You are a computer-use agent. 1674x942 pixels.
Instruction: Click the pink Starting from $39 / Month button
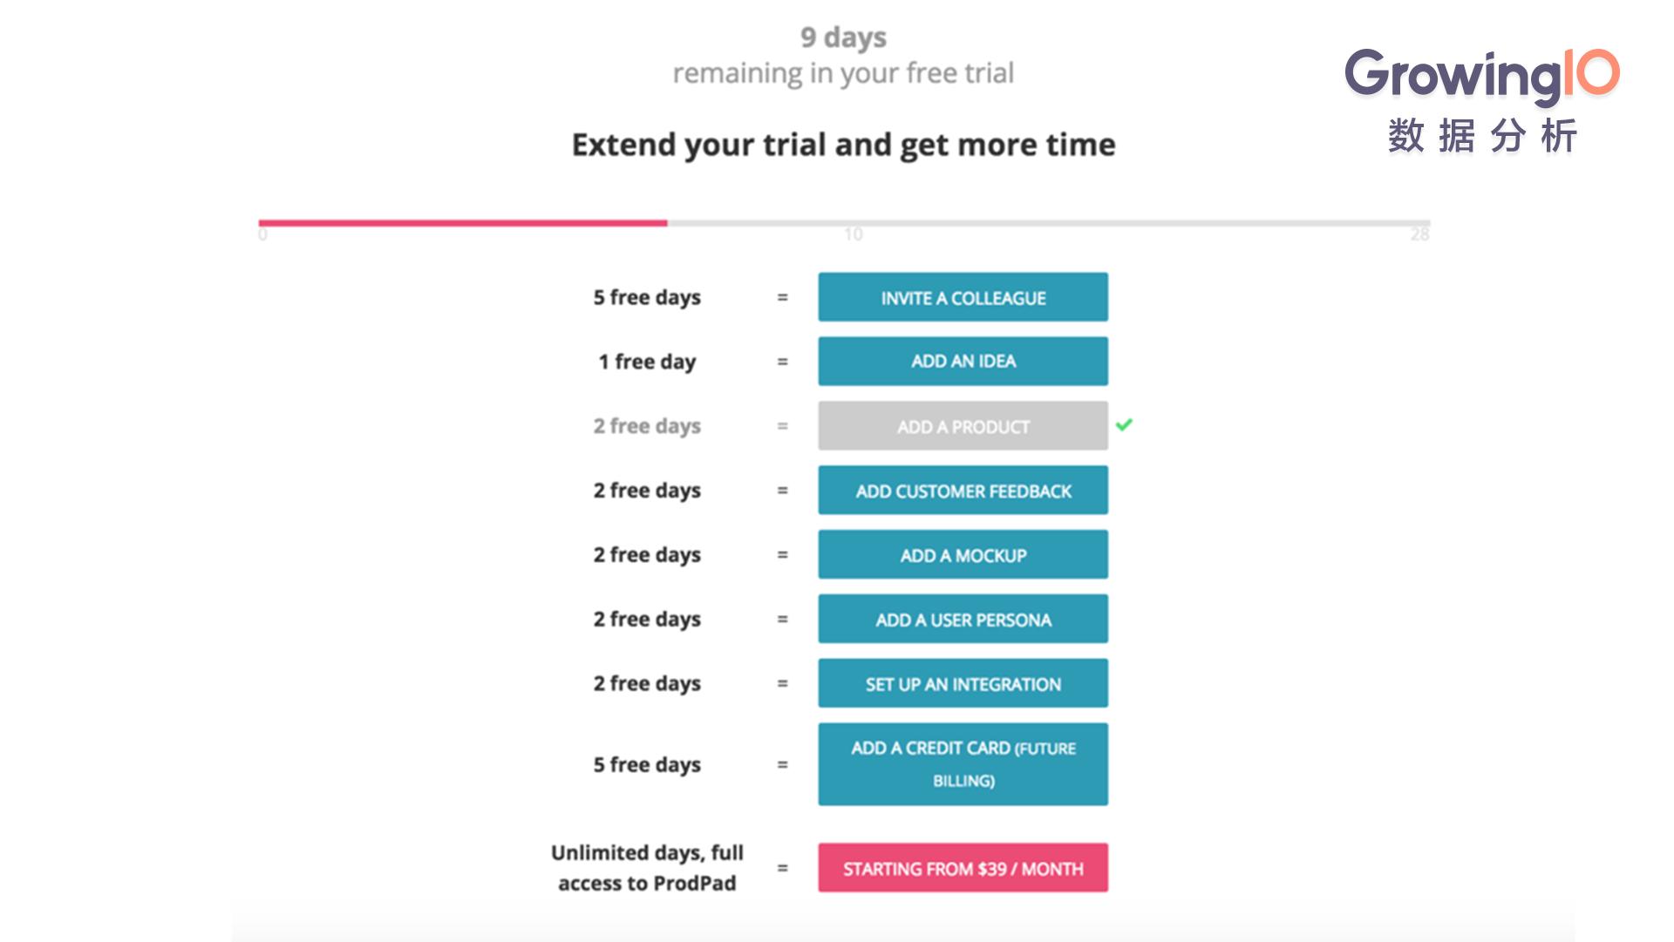[963, 868]
